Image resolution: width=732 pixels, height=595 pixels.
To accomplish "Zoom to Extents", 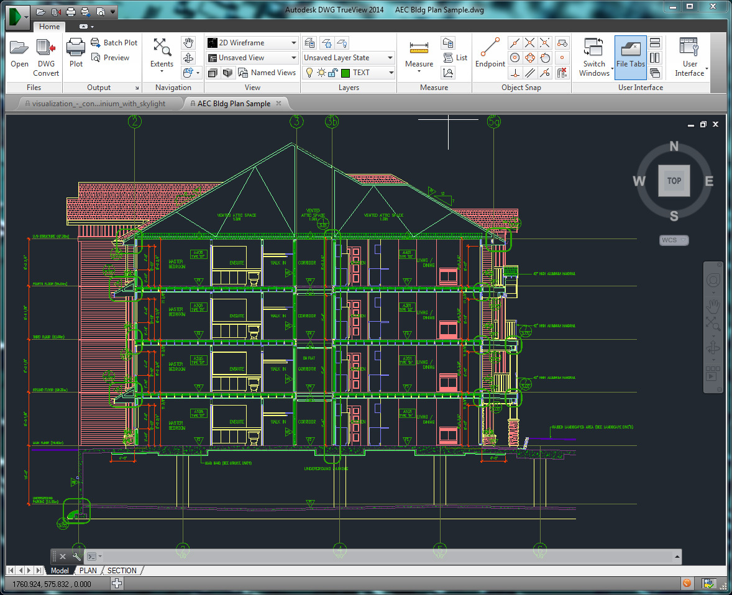I will tap(161, 53).
